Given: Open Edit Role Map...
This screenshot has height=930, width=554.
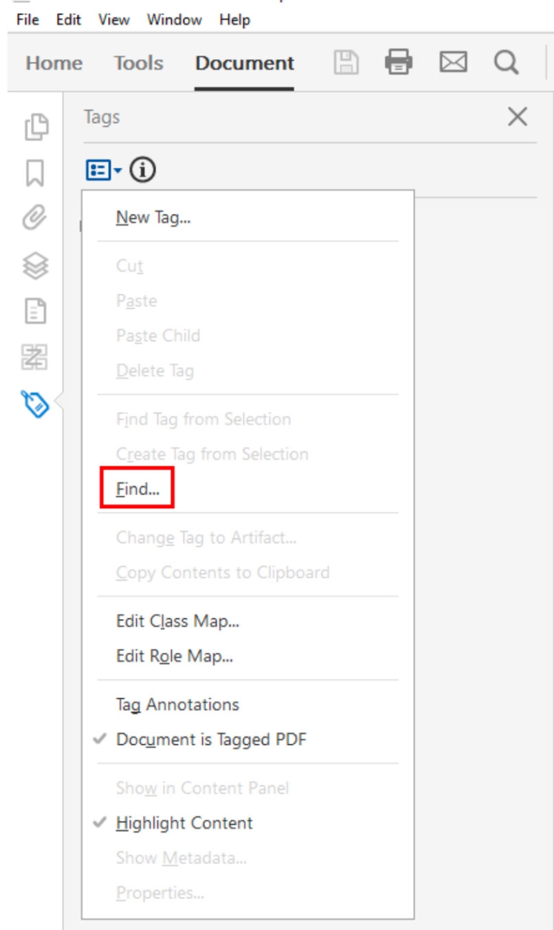Looking at the screenshot, I should pyautogui.click(x=174, y=656).
